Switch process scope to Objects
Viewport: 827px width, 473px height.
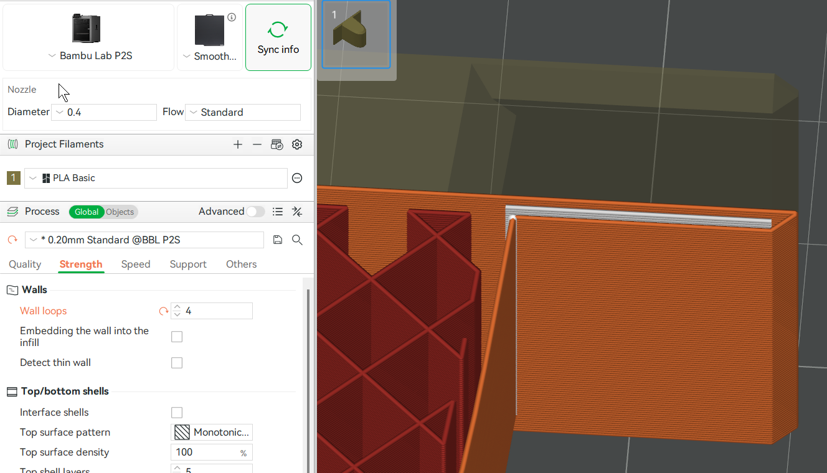point(120,212)
